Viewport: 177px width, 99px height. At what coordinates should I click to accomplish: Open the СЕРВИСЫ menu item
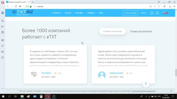click(x=91, y=13)
